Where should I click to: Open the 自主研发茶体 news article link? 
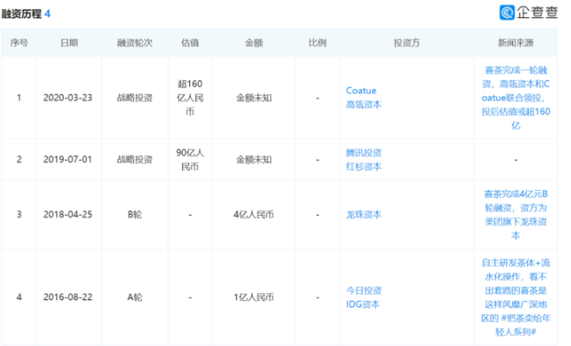[x=515, y=297]
